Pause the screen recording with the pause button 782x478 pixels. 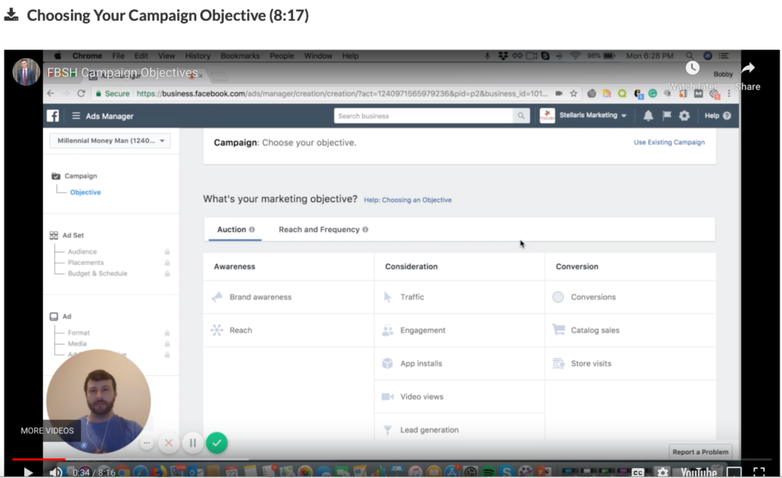tap(192, 443)
